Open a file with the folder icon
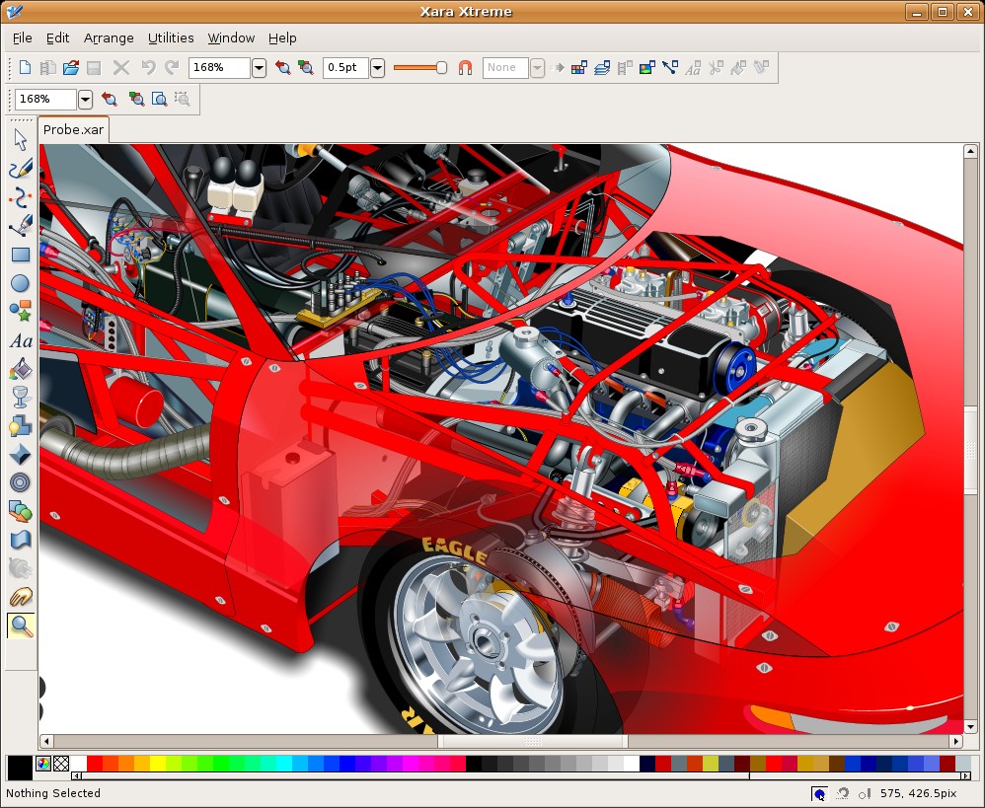 pos(71,67)
